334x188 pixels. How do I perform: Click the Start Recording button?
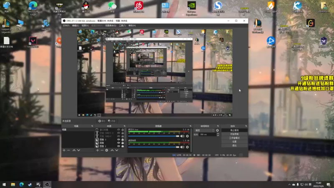(234, 134)
